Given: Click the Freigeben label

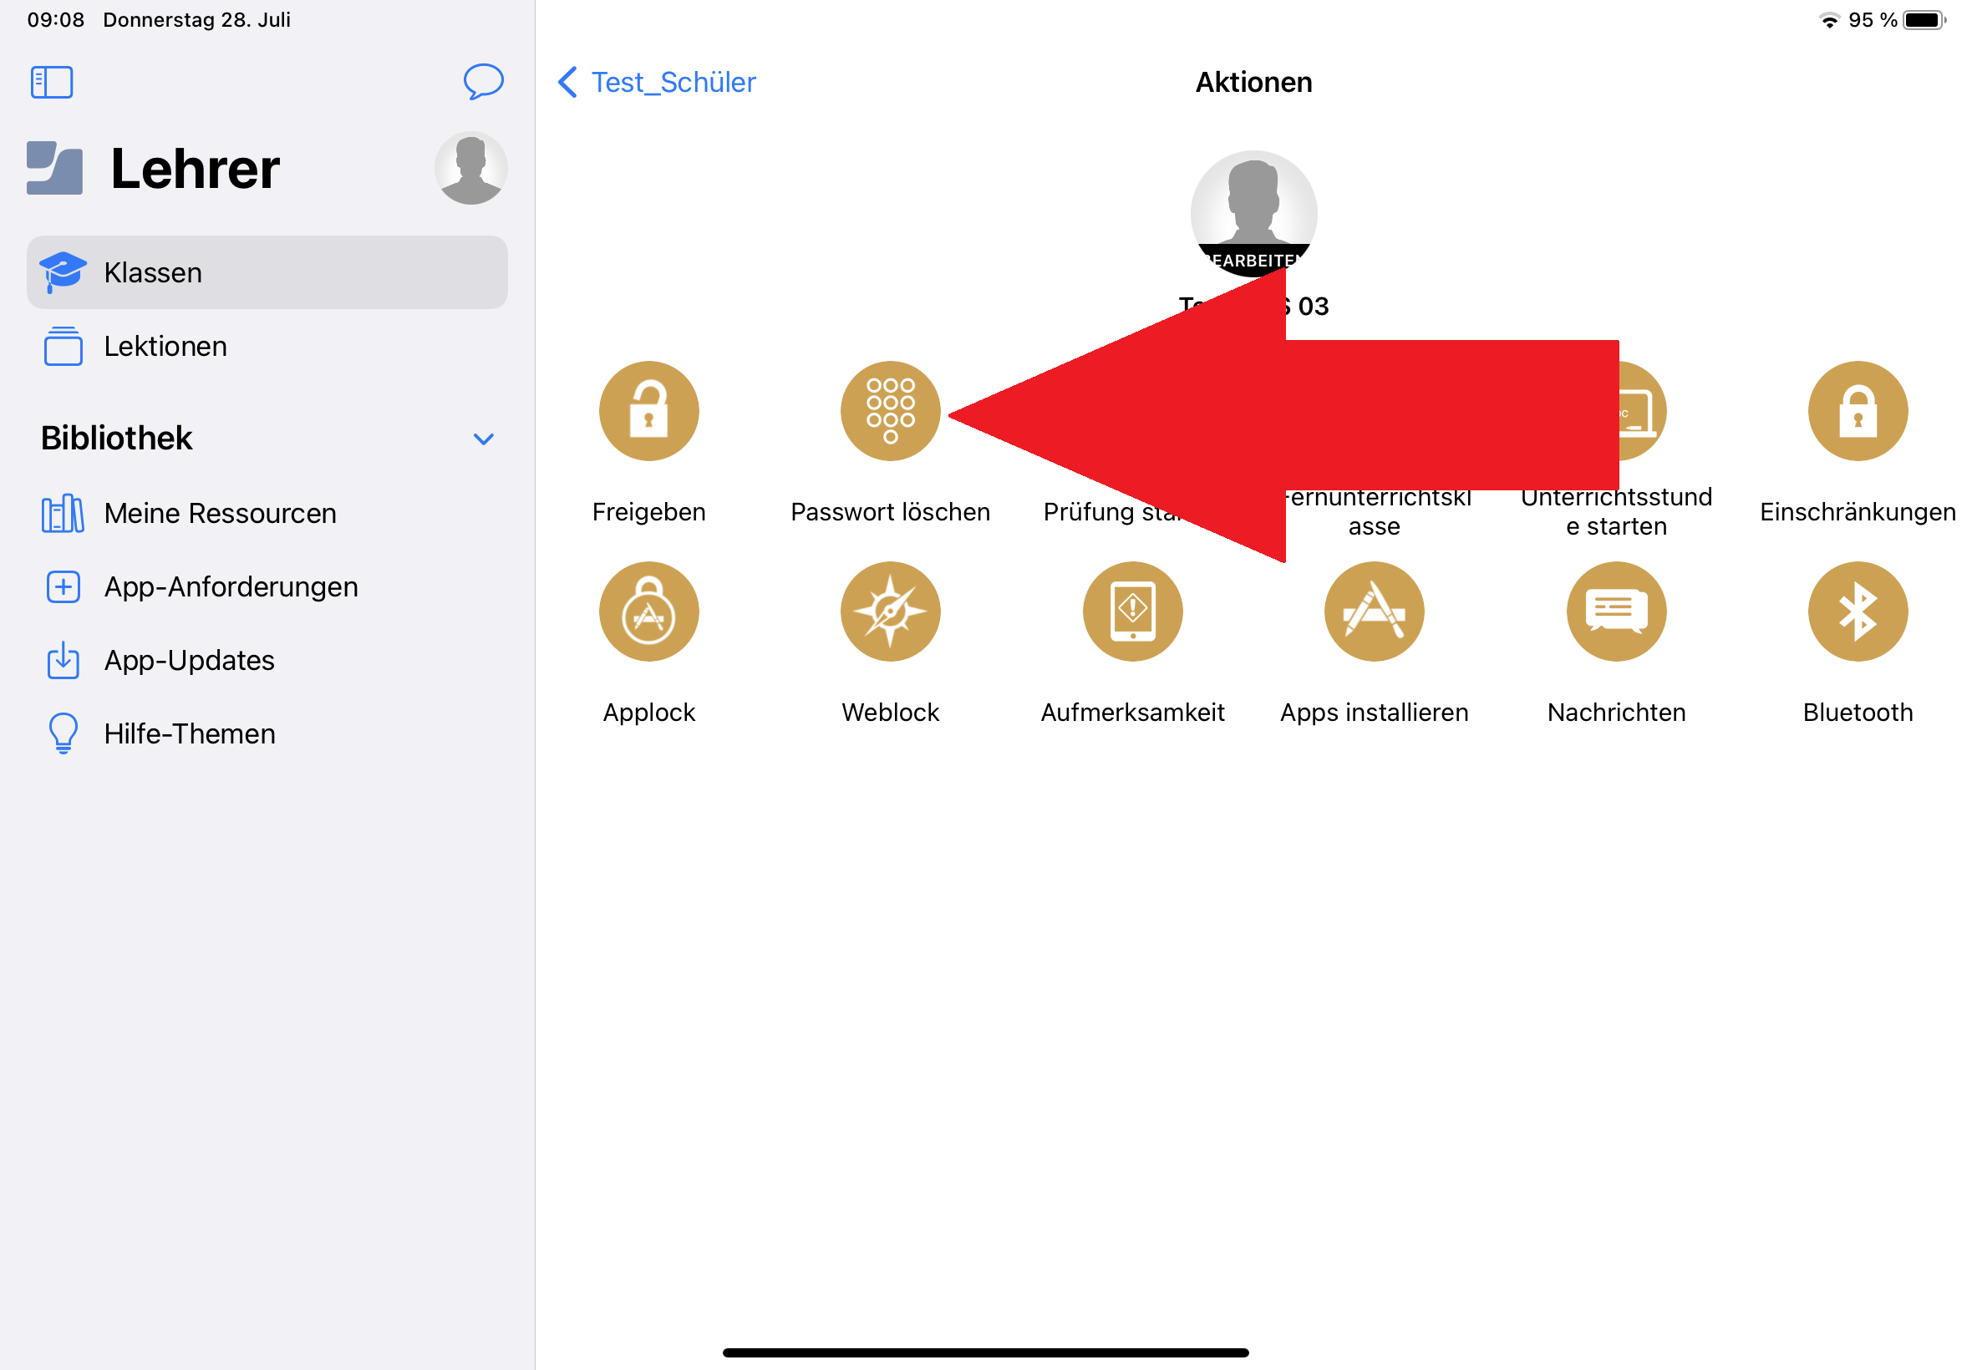Looking at the screenshot, I should 649,512.
